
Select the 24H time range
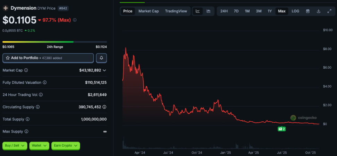(x=224, y=11)
